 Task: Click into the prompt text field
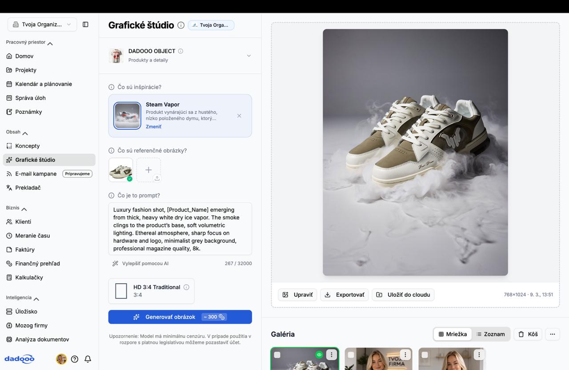point(180,229)
